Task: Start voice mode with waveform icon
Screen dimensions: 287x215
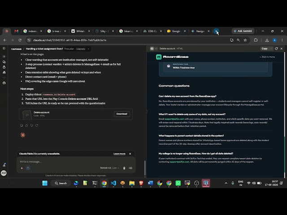Action: (130, 168)
